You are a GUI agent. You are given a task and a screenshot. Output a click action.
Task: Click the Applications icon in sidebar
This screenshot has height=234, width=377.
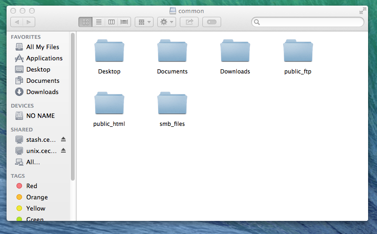(19, 58)
